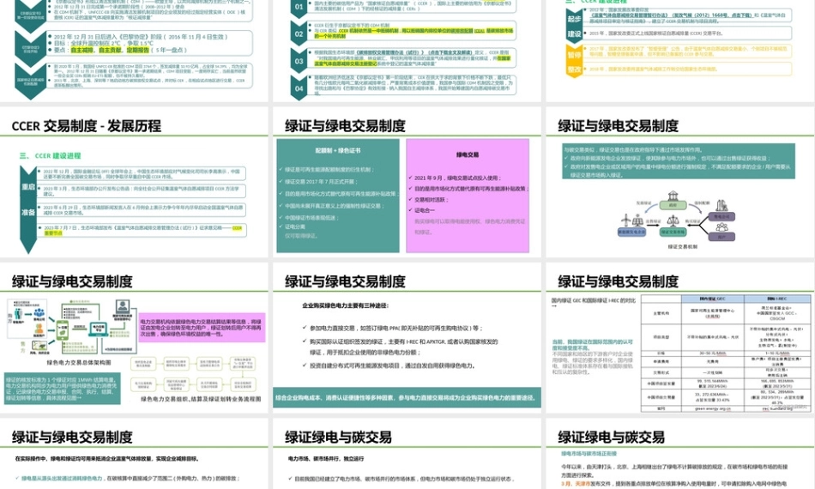The image size is (815, 489).
Task: Open the slide containing the 绿证交易机制 diagram
Action: [680, 182]
